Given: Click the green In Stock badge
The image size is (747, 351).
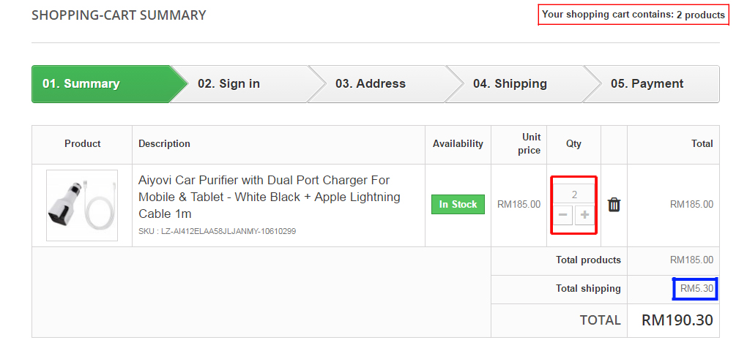Looking at the screenshot, I should point(458,205).
